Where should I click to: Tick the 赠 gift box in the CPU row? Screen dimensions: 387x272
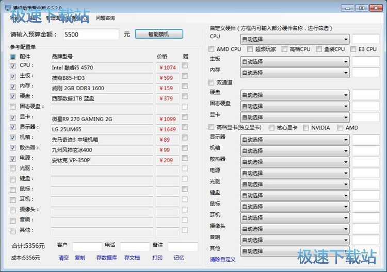tap(185, 65)
